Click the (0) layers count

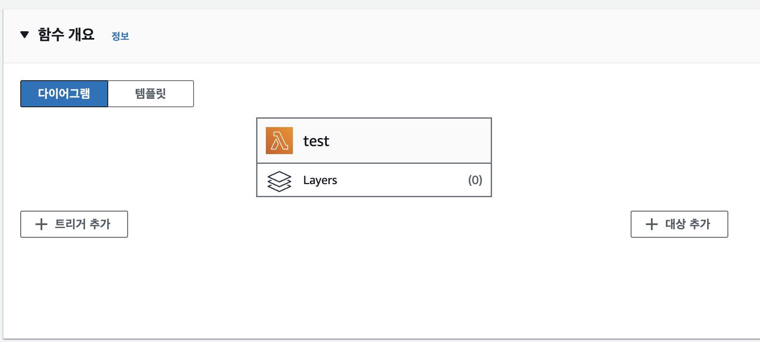[x=475, y=180]
